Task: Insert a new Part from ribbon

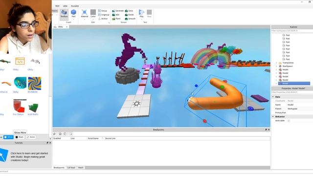Action: [x=73, y=13]
